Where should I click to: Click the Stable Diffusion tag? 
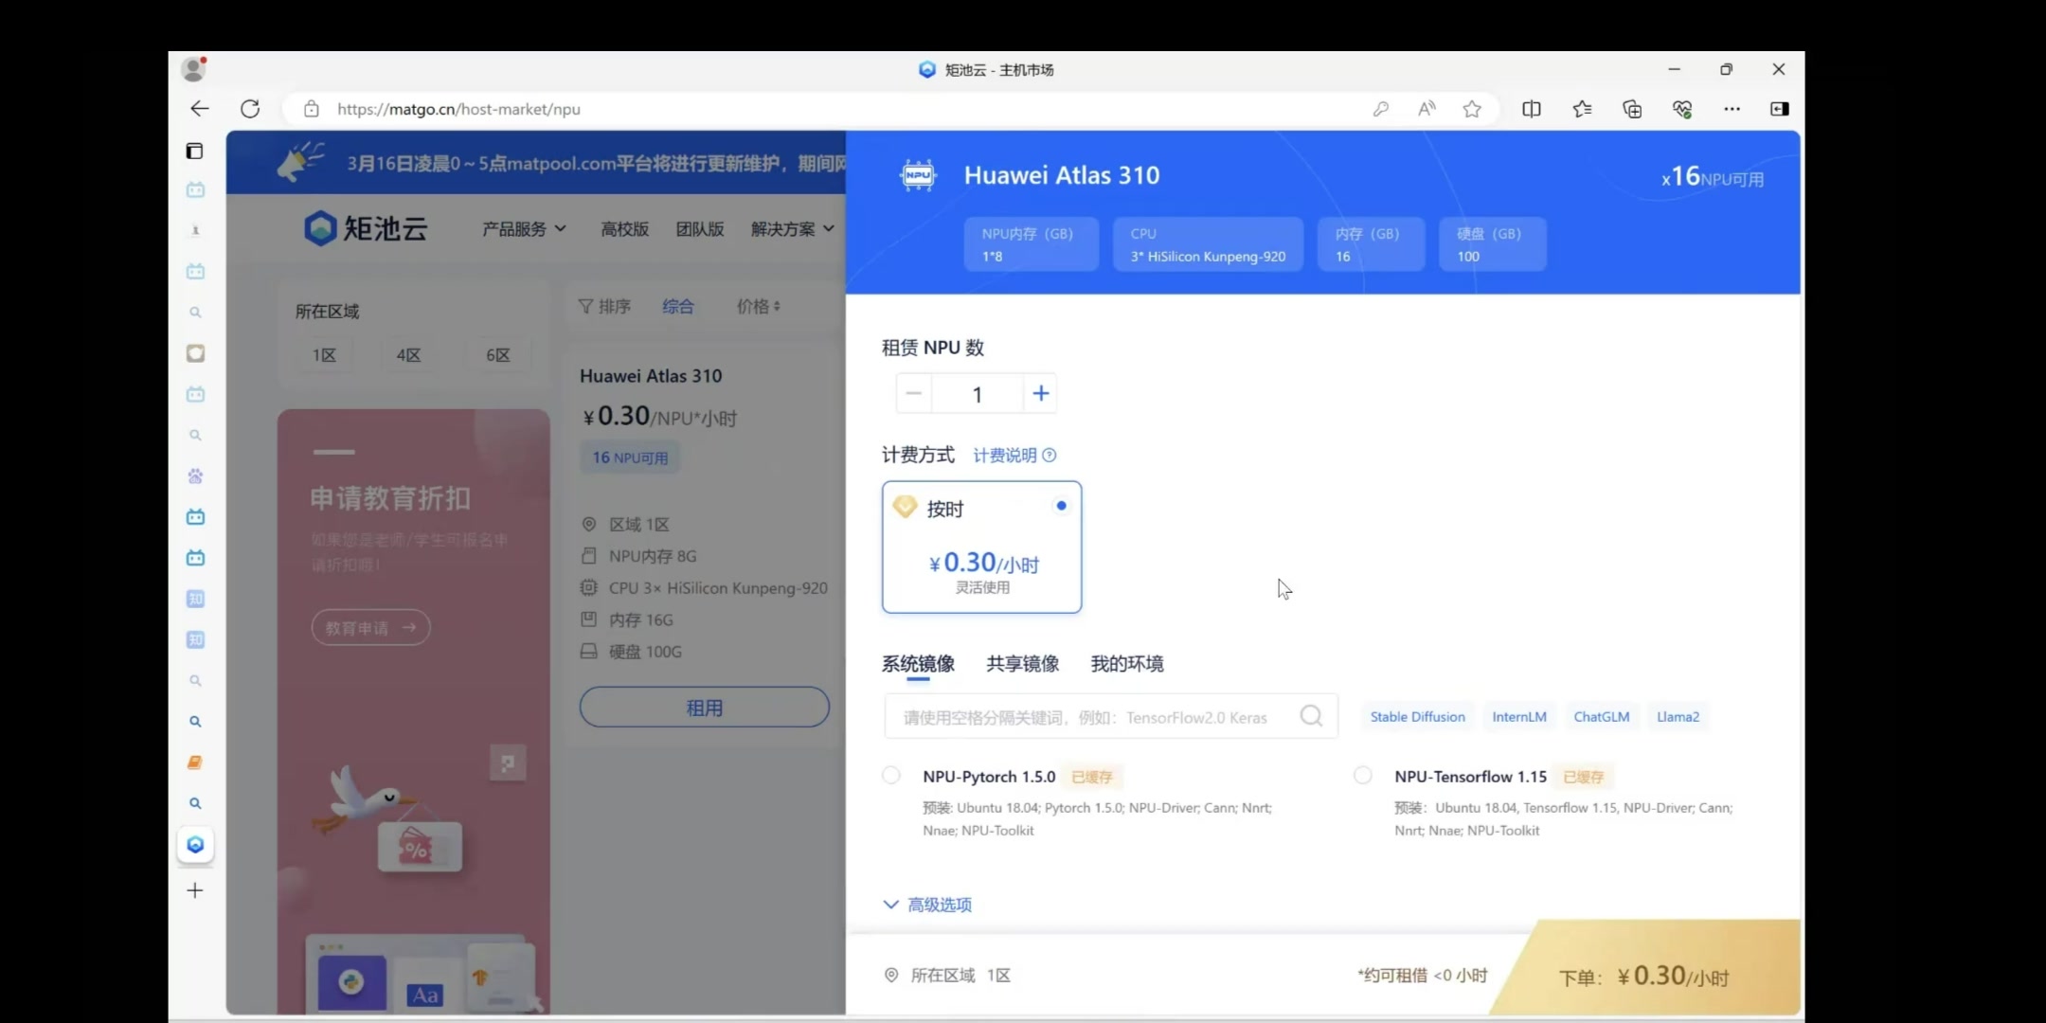point(1417,716)
